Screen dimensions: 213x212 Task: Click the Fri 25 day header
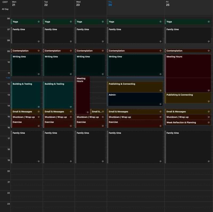tap(168, 4)
